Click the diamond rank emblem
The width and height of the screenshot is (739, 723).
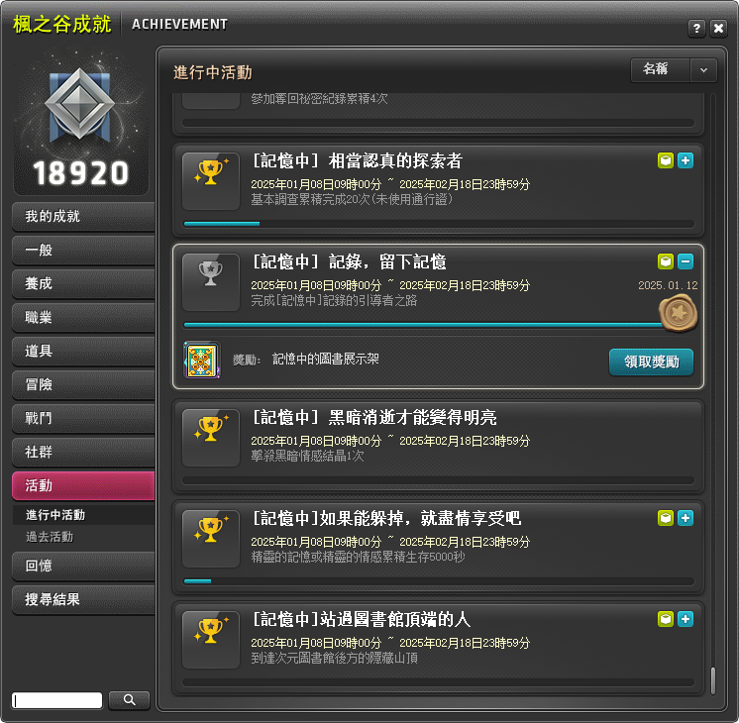79,104
